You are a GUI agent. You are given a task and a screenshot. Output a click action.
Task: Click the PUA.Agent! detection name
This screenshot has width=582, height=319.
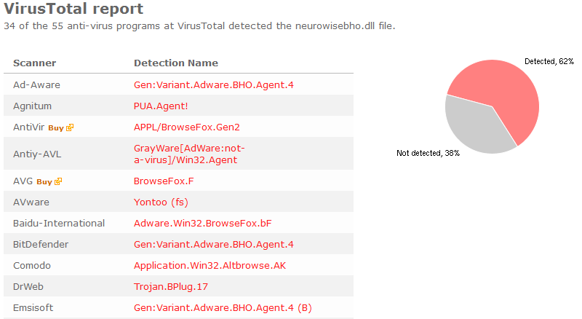click(x=161, y=106)
